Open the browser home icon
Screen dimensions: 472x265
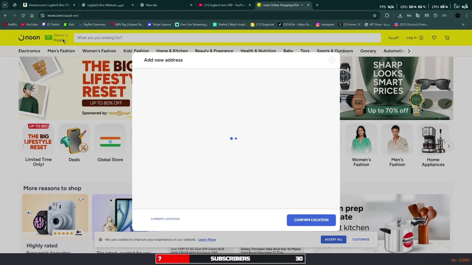point(32,15)
